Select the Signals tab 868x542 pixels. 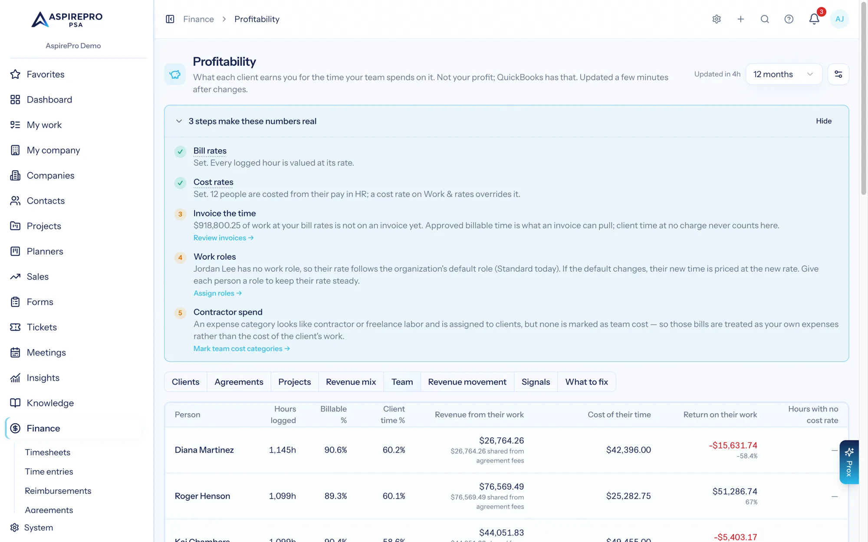(536, 382)
